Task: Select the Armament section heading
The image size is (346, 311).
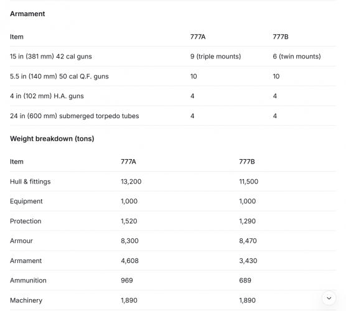Action: [27, 14]
